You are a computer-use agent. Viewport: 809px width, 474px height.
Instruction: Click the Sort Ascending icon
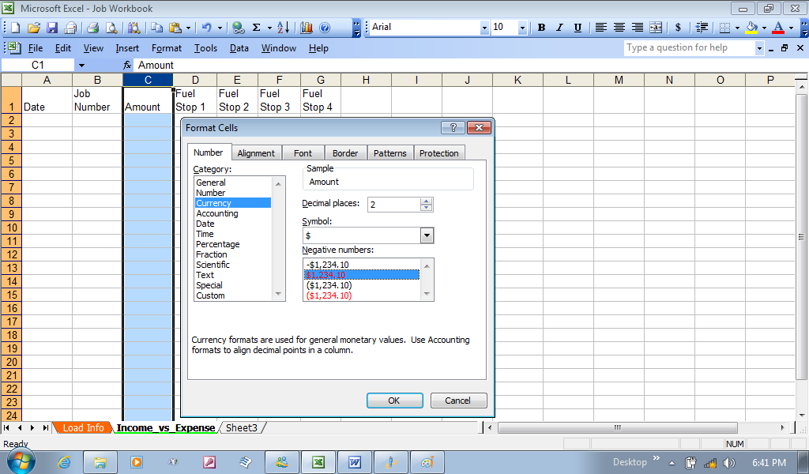click(282, 28)
